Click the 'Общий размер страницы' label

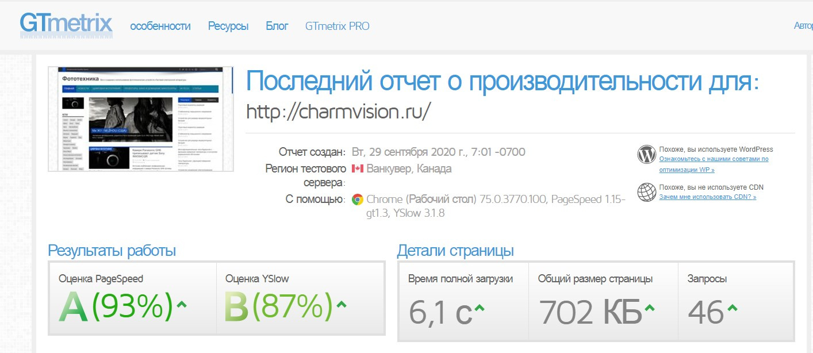point(595,279)
